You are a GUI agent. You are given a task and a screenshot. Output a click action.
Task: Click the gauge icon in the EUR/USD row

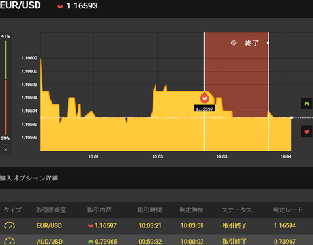click(x=10, y=225)
